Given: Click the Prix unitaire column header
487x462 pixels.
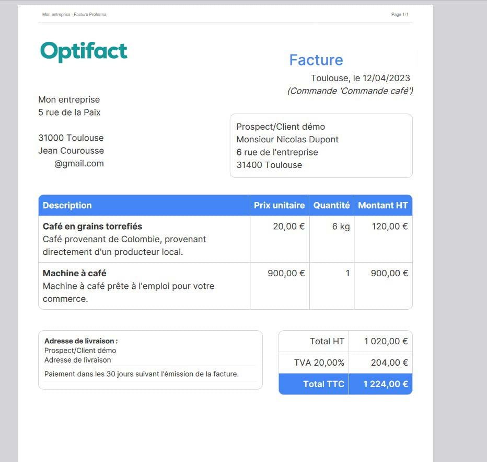Looking at the screenshot, I should (279, 206).
